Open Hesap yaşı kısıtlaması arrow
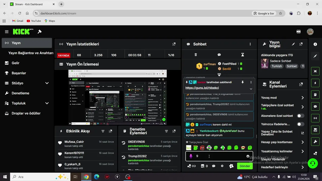322x181 pixels. [x=303, y=142]
